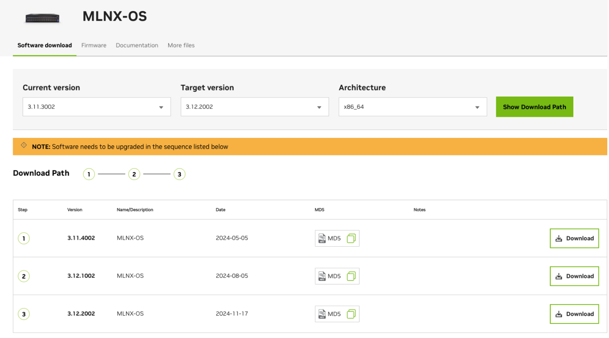Open the Architecture dropdown showing x86_64
609x338 pixels.
click(x=413, y=107)
